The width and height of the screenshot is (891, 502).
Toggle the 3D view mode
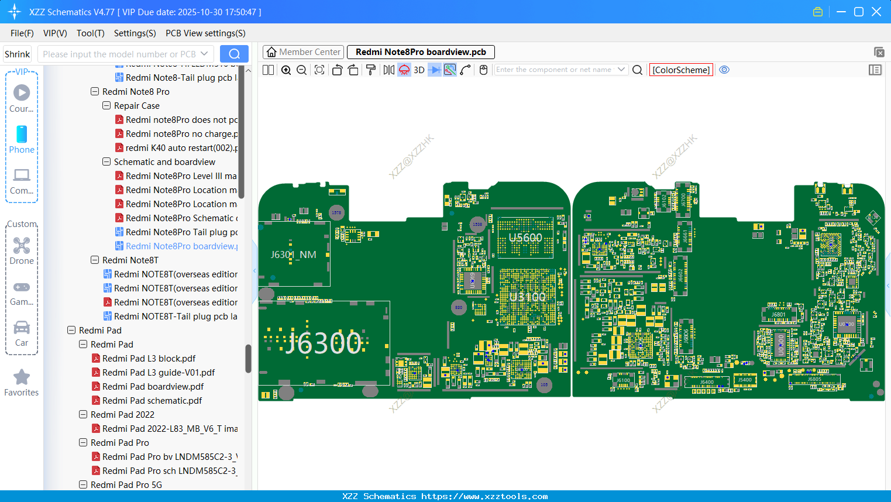tap(419, 70)
